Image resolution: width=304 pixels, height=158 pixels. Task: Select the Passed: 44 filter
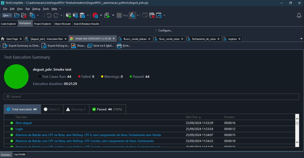(x=107, y=109)
